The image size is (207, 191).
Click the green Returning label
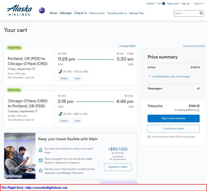coord(14,90)
